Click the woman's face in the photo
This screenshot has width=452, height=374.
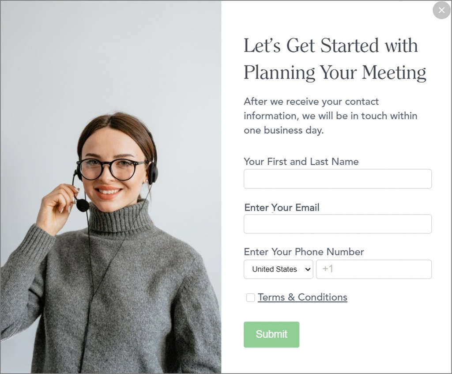(x=114, y=170)
